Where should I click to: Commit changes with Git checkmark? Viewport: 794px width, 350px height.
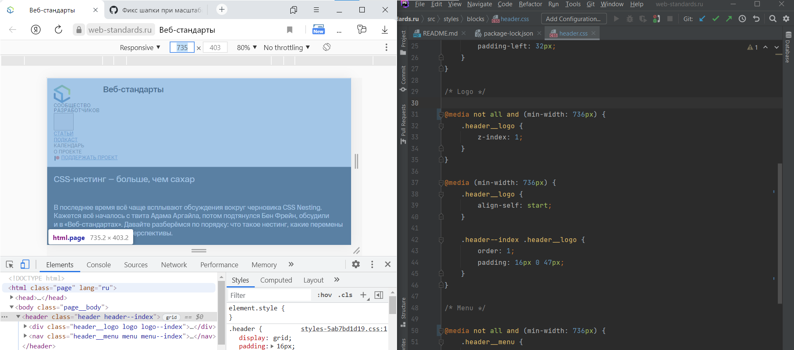715,19
